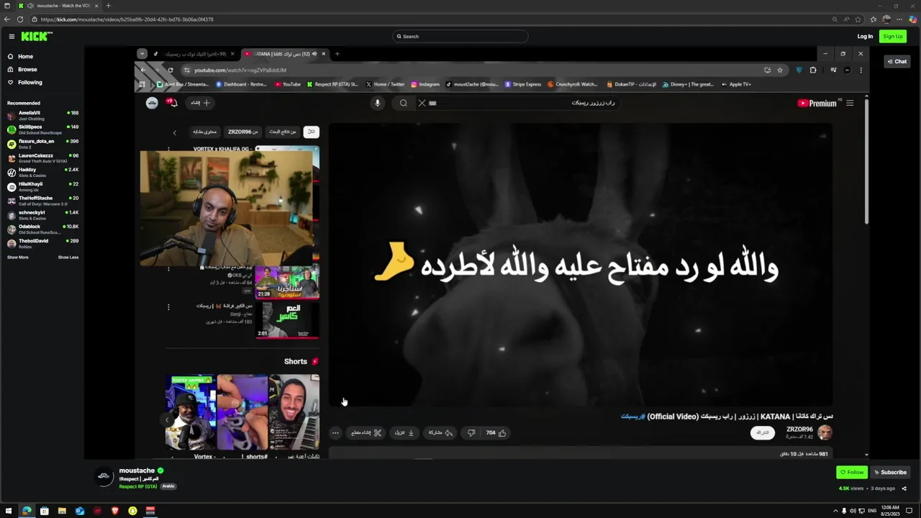
Task: Like the KATANA video (704)
Action: pyautogui.click(x=496, y=432)
